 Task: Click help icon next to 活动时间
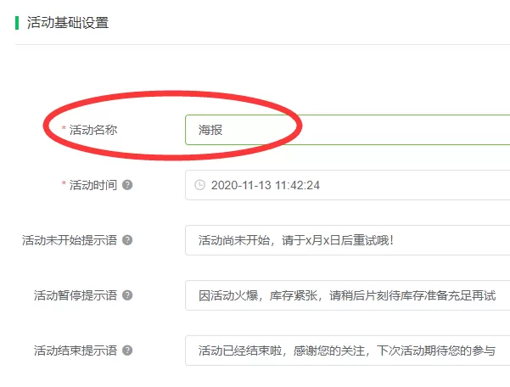click(127, 185)
